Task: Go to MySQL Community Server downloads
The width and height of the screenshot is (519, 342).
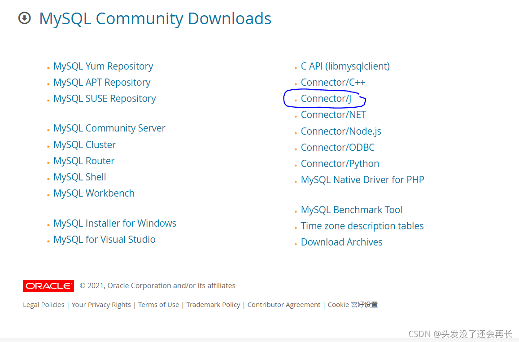Action: [x=109, y=128]
